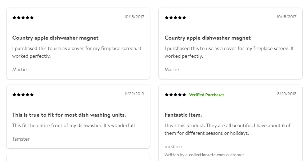The height and width of the screenshot is (161, 307).
Task: Select the collectionsetc.com source text
Action: 207,155
